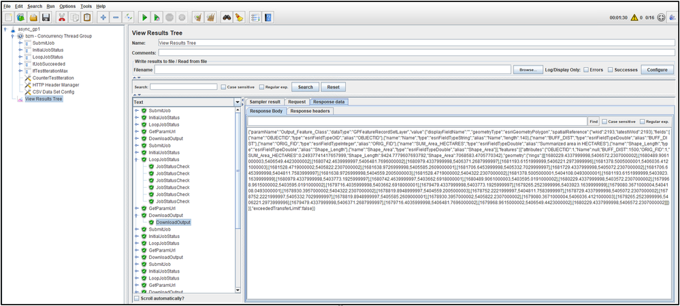Select the Response Body tab
Viewport: 680px width, 306px height.
click(x=267, y=111)
